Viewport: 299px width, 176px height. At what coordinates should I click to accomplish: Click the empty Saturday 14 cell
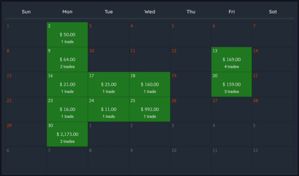[273, 60]
